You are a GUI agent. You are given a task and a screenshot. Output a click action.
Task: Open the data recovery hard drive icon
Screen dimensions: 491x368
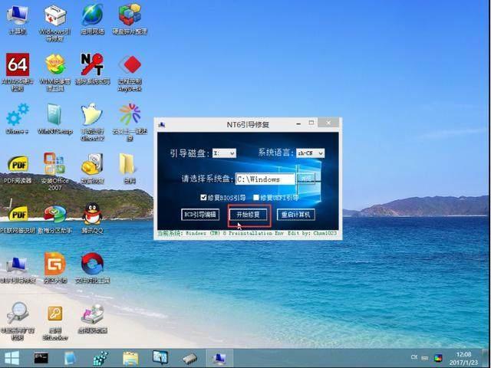click(92, 169)
